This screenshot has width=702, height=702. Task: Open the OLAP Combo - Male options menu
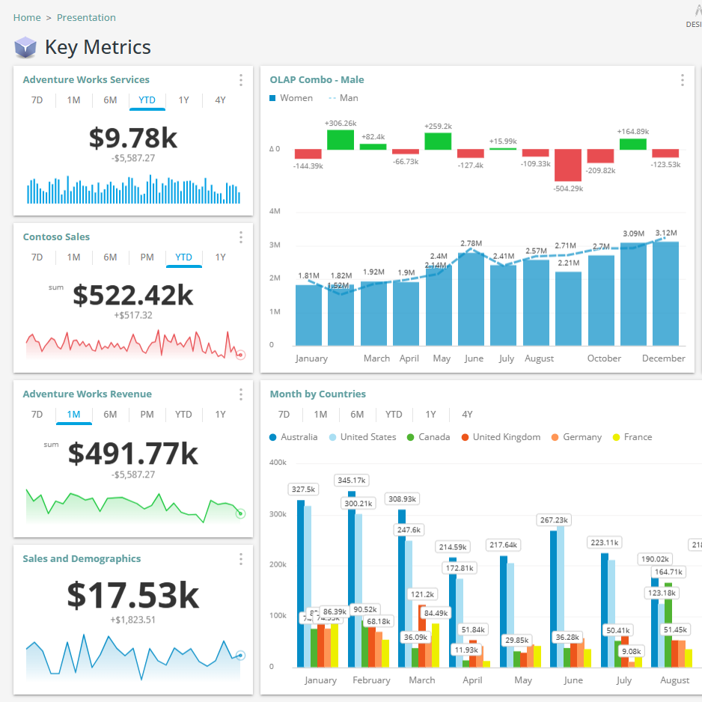[682, 80]
